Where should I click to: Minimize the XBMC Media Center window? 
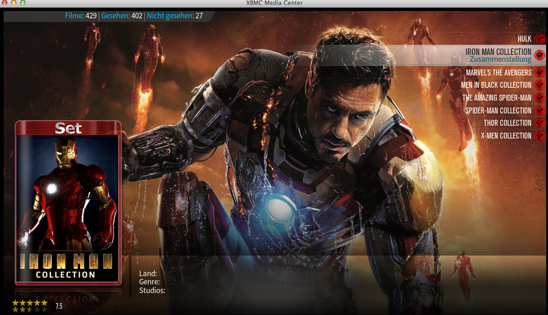pyautogui.click(x=14, y=3)
